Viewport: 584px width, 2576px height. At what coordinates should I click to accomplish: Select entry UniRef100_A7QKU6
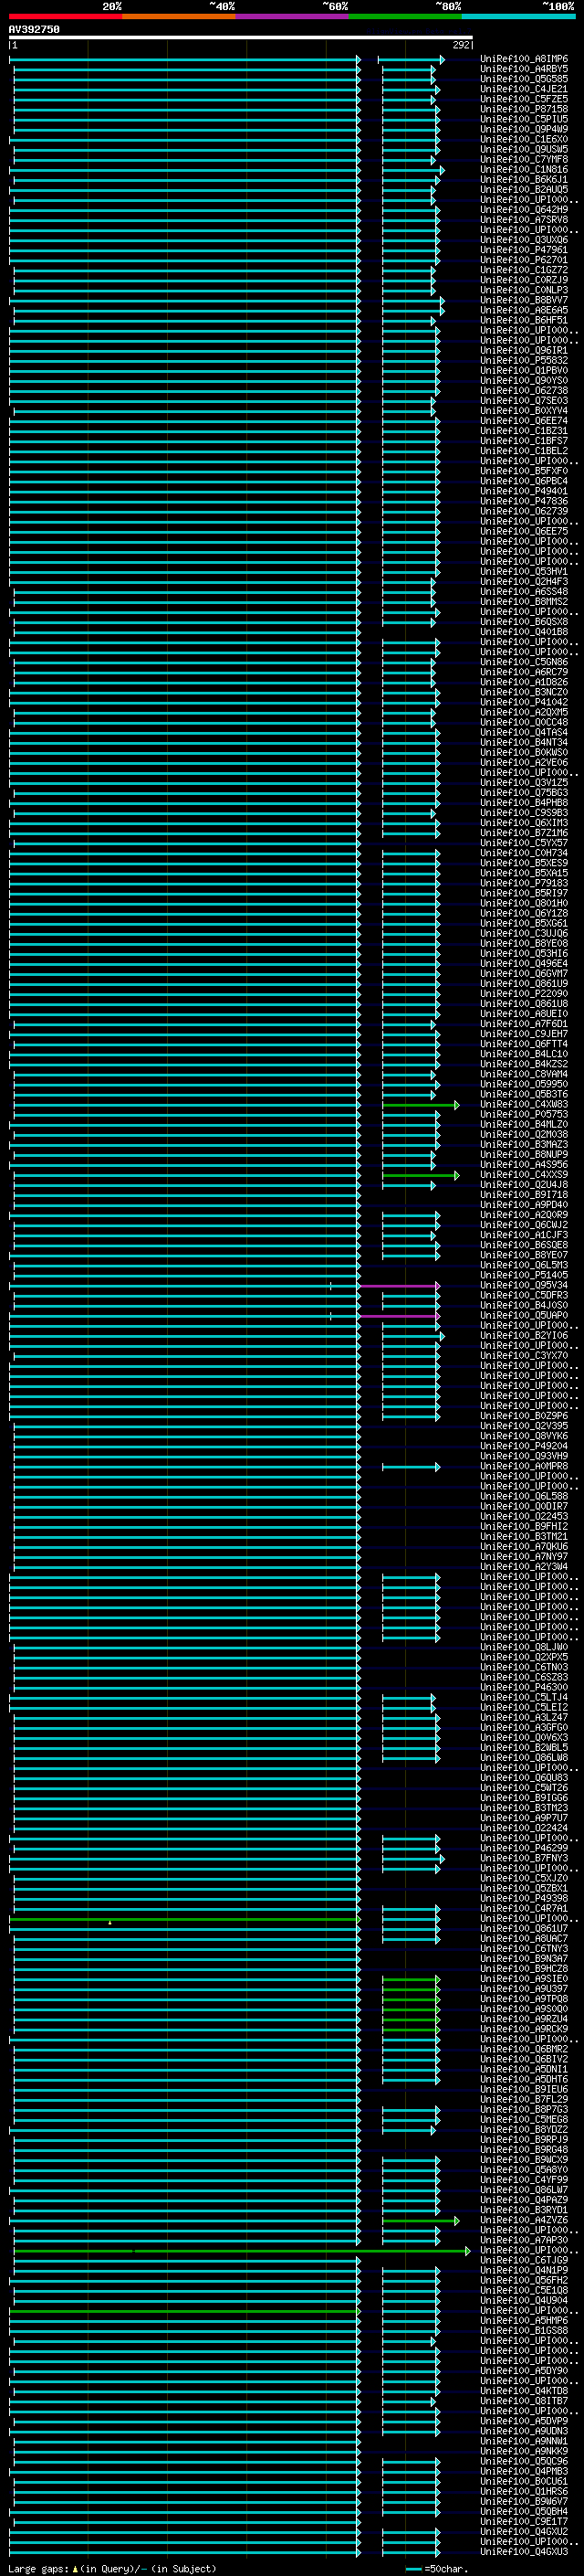[x=524, y=1547]
